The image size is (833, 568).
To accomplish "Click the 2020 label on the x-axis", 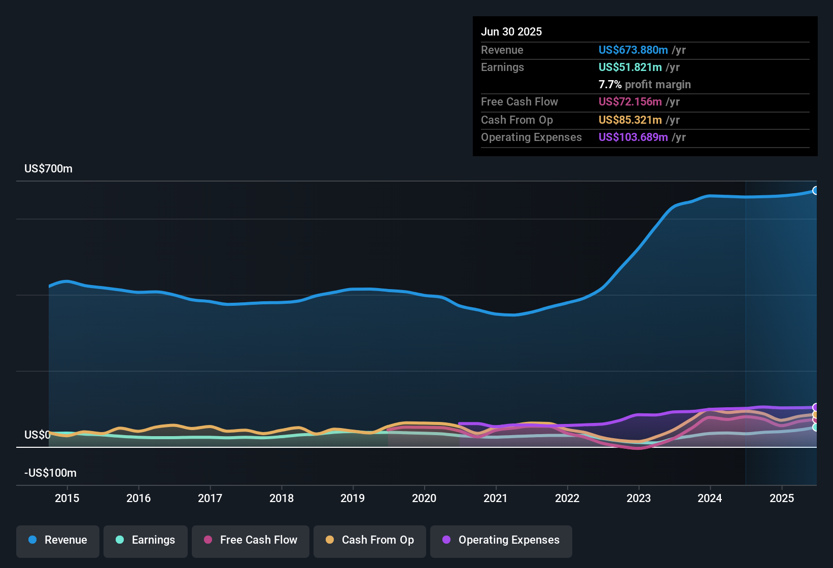I will (424, 498).
